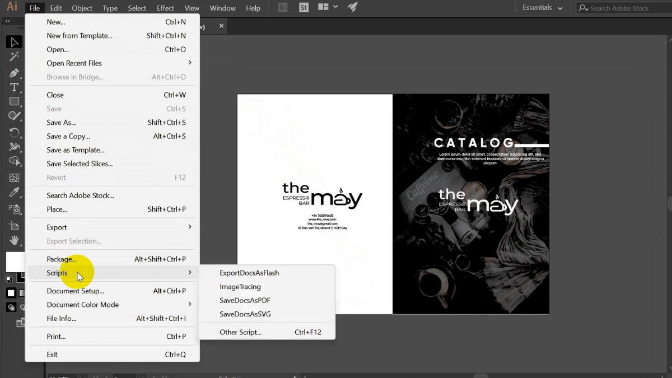Run the SaveDocsAsSVG script

pos(267,314)
